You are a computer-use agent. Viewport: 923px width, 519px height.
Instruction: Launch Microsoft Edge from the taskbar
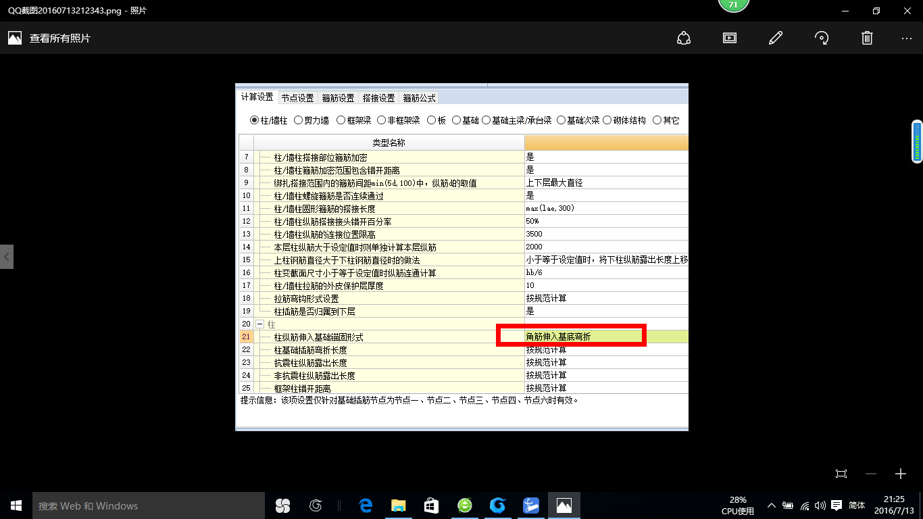pyautogui.click(x=366, y=505)
